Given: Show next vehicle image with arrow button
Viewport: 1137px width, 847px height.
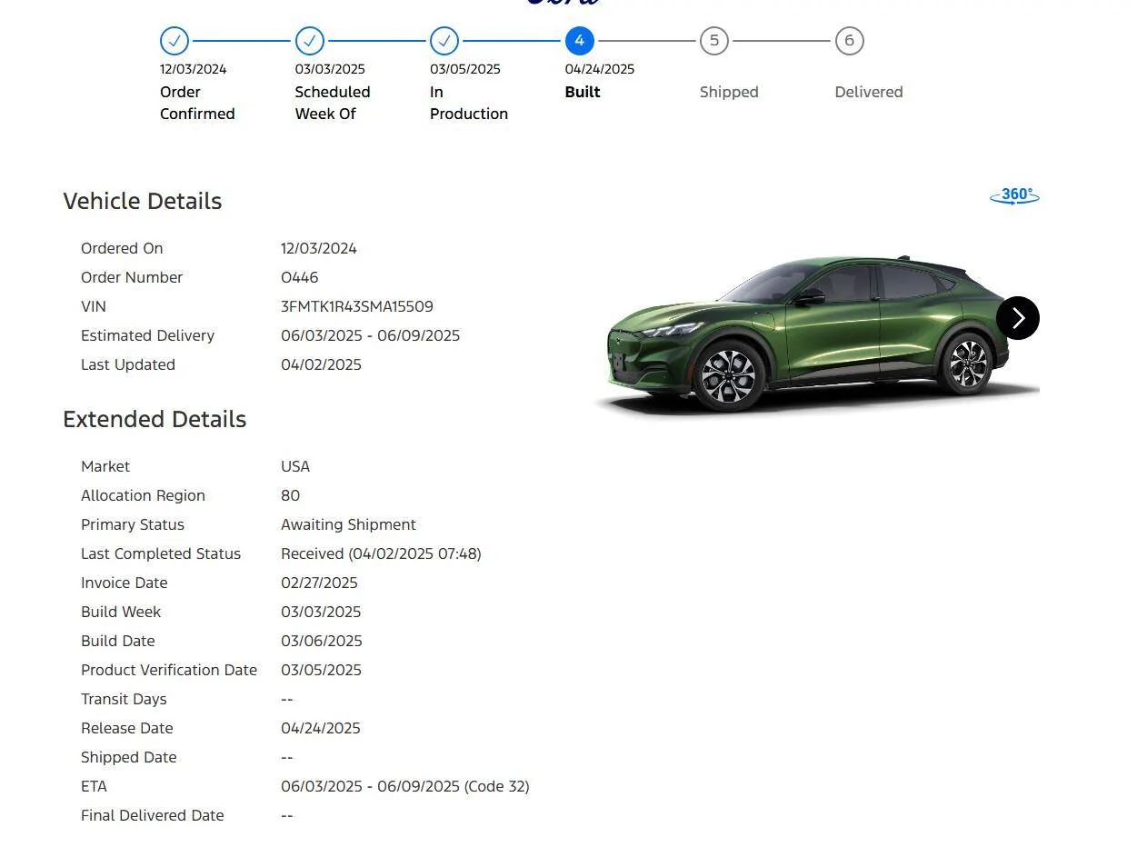Looking at the screenshot, I should (x=1018, y=318).
